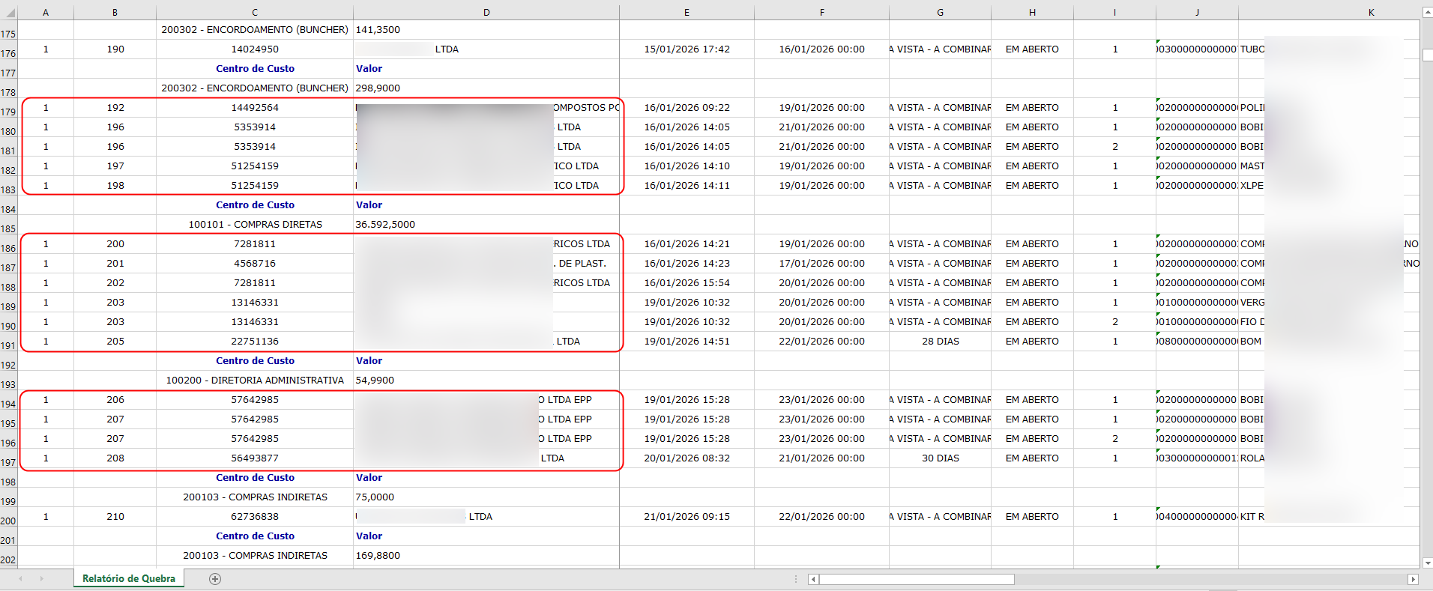Click date cell 21/01/2026 09:15
Screen dimensions: 1433x591
pos(687,517)
